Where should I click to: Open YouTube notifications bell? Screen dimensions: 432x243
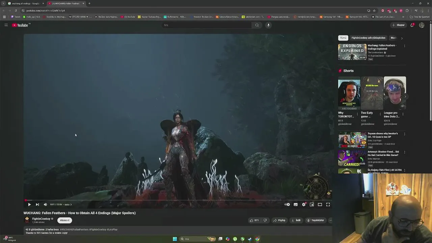[412, 25]
